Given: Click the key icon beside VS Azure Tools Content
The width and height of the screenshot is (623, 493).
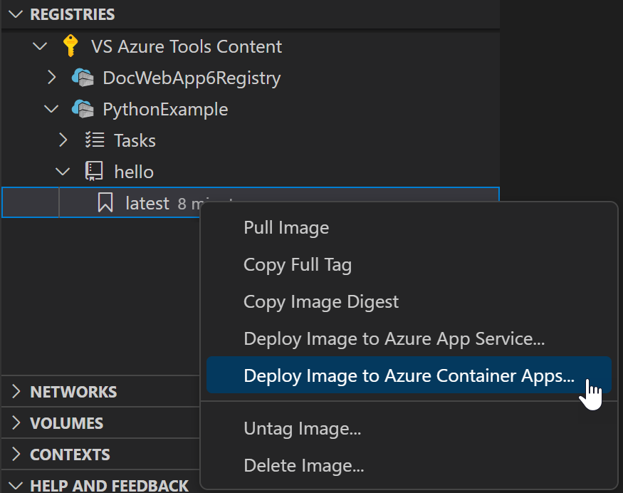Looking at the screenshot, I should [x=69, y=46].
